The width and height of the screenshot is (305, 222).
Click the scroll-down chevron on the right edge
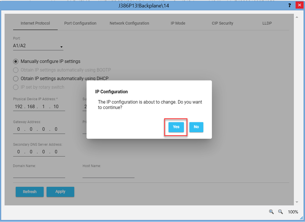pyautogui.click(x=297, y=201)
